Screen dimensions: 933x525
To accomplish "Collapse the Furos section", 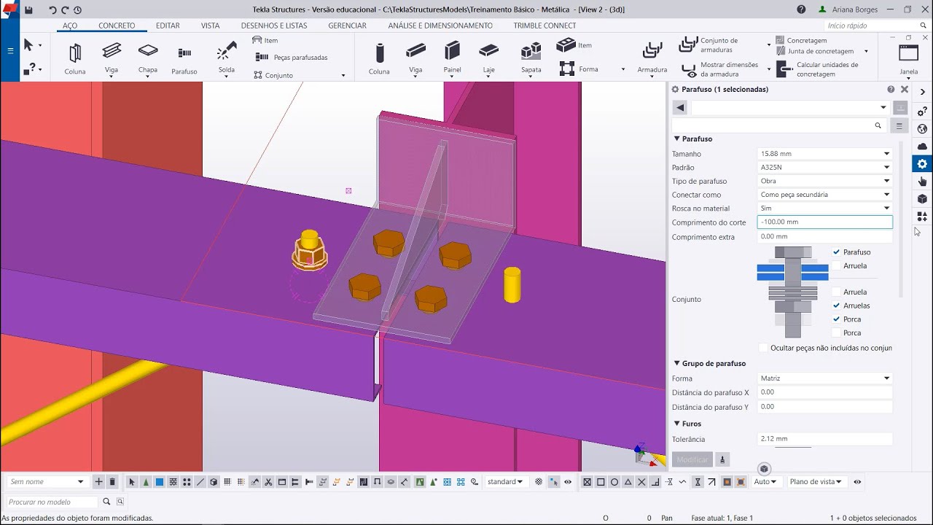I will 676,424.
